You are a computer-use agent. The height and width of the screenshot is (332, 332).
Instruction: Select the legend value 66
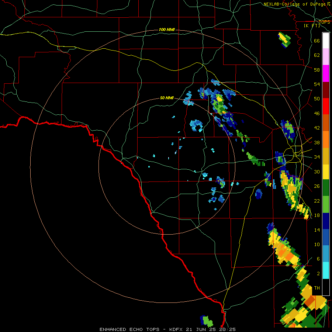point(317,41)
